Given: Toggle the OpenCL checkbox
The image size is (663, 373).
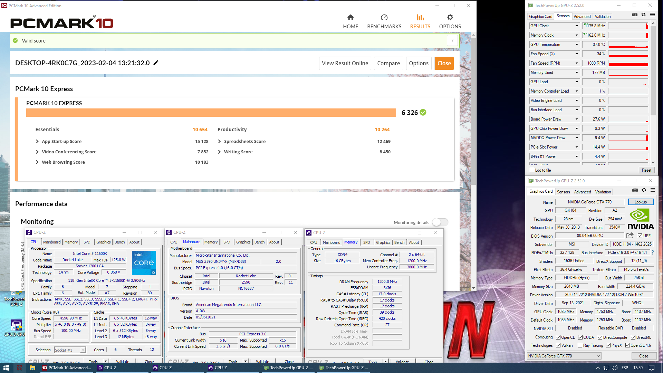Looking at the screenshot, I should tap(558, 337).
